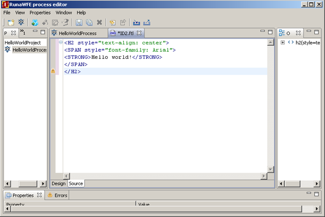Click the Delete X toolbar icon
The width and height of the screenshot is (325, 217).
99,23
